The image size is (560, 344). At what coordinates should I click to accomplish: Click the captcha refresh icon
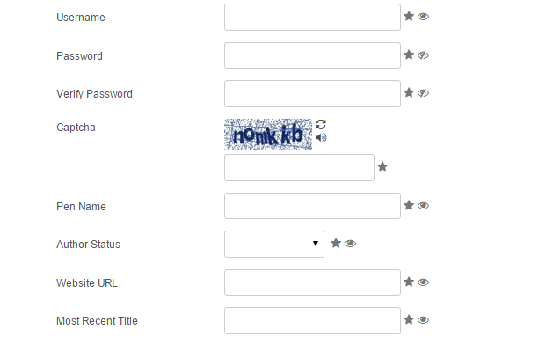pos(321,124)
